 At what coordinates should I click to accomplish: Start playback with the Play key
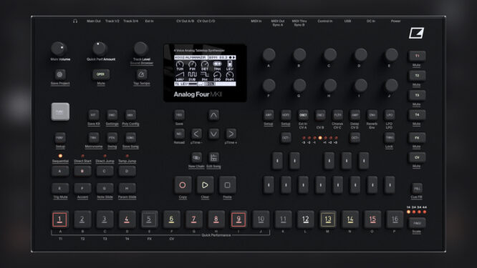coord(205,185)
